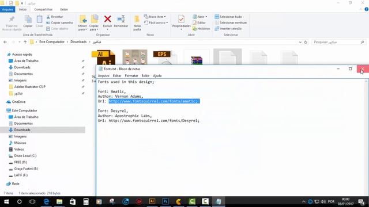Open Microsoft Edge from the taskbar
This screenshot has width=369, height=207.
(46, 201)
